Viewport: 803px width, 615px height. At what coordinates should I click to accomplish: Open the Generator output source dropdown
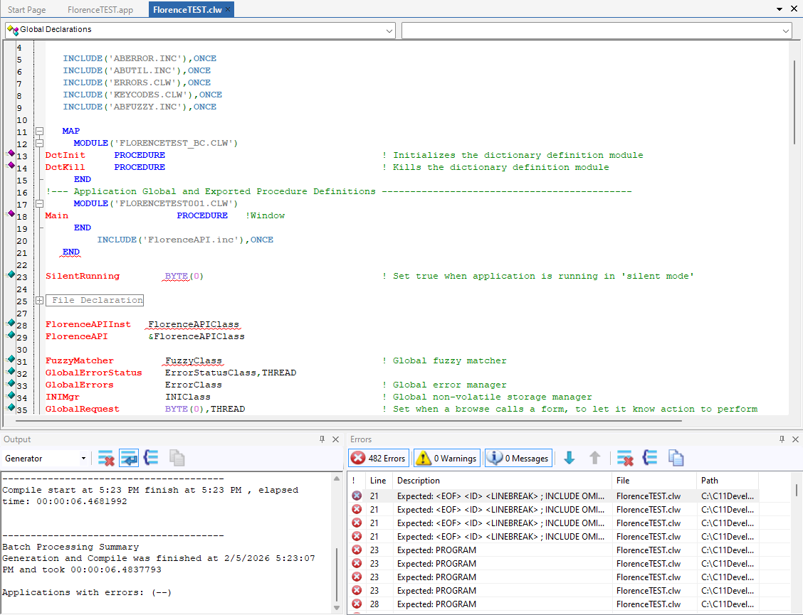click(x=83, y=459)
